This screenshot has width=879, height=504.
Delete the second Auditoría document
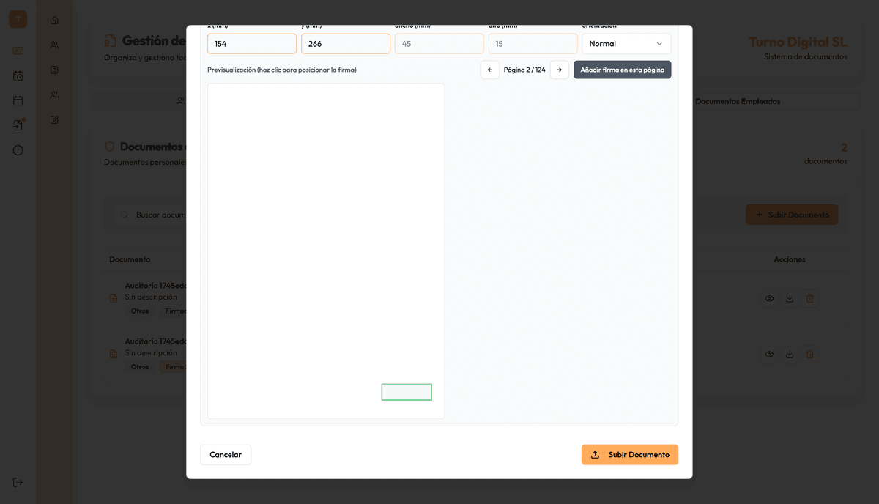point(810,355)
